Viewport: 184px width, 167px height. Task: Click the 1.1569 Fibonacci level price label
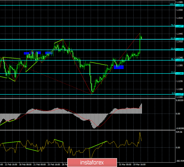coord(180,5)
